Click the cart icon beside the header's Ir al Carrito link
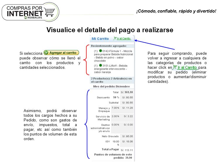 pos(115,38)
